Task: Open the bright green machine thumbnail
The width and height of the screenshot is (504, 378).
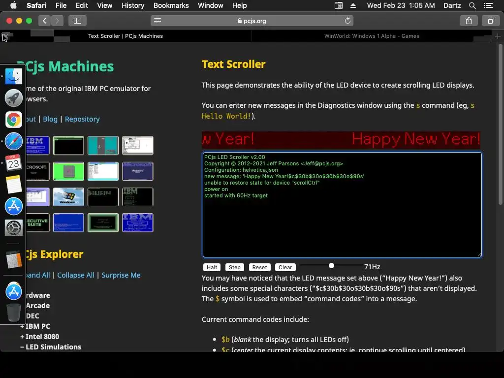Action: 68,171
